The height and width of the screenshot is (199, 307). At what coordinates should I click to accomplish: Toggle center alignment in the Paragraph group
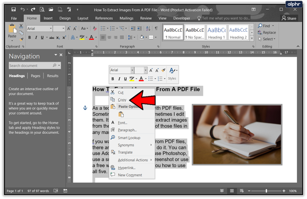pyautogui.click(x=110, y=37)
